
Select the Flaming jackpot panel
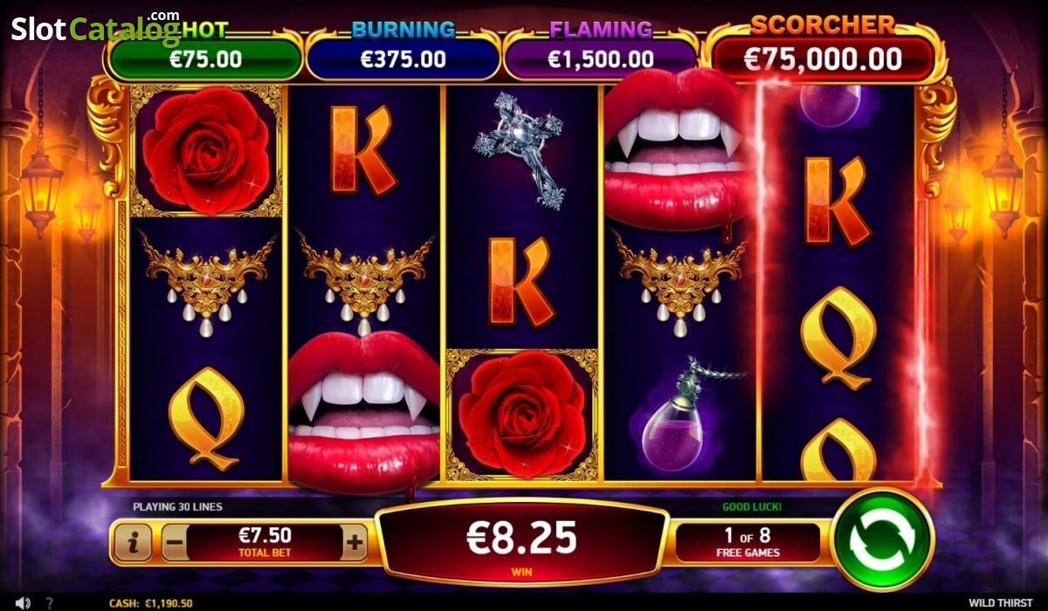[x=600, y=50]
